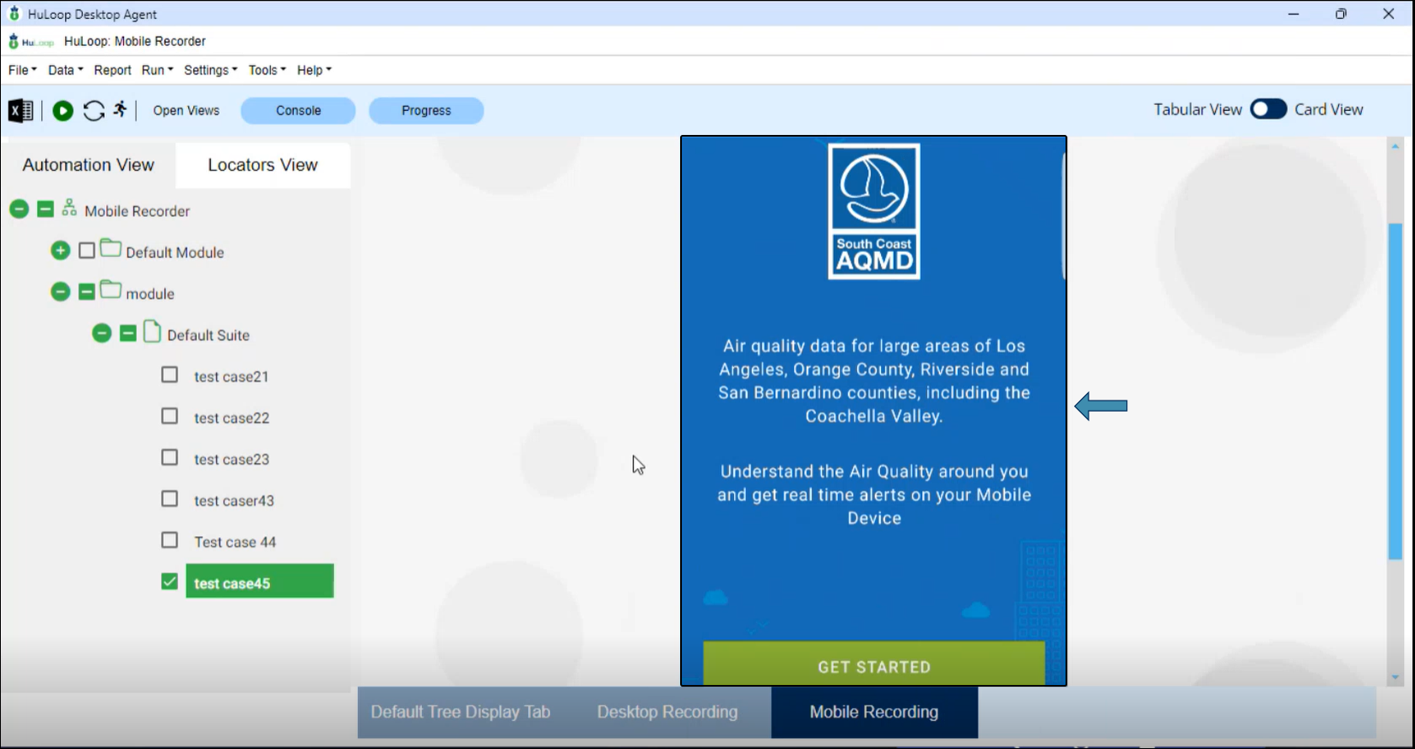Image resolution: width=1415 pixels, height=749 pixels.
Task: Switch to Locators View tab
Action: pos(263,165)
